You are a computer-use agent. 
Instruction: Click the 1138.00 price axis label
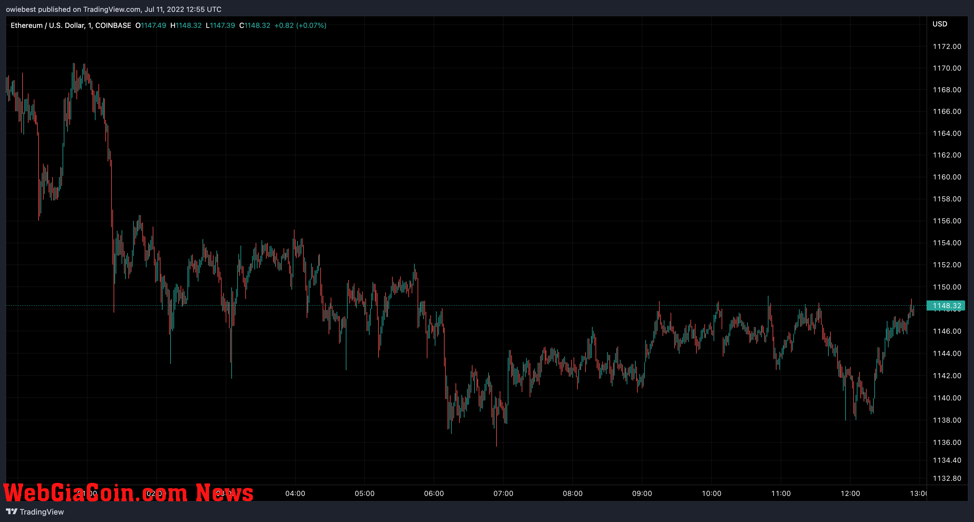click(x=947, y=420)
